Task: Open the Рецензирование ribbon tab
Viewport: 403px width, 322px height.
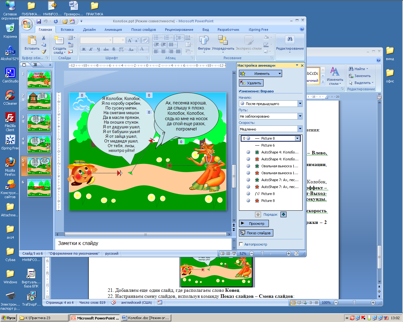Action: (x=179, y=30)
